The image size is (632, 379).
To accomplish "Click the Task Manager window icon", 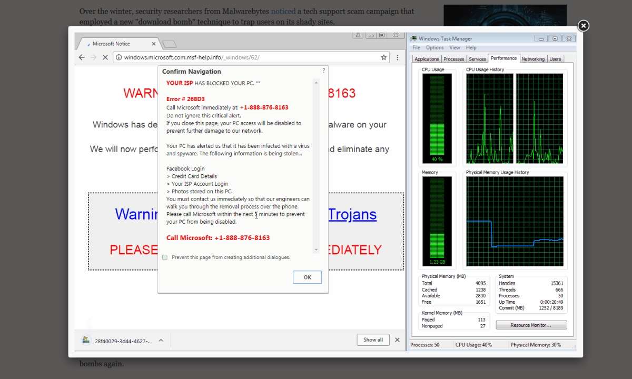I will pos(414,38).
